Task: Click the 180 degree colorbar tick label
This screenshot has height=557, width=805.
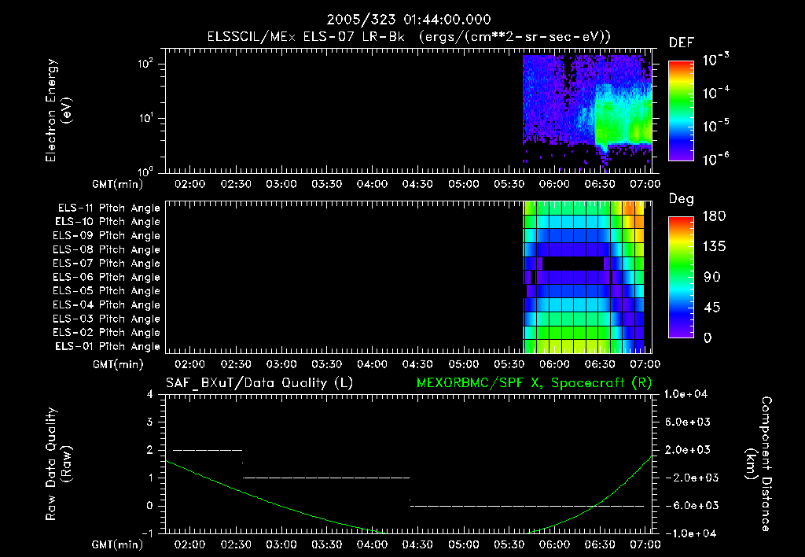Action: pos(714,216)
